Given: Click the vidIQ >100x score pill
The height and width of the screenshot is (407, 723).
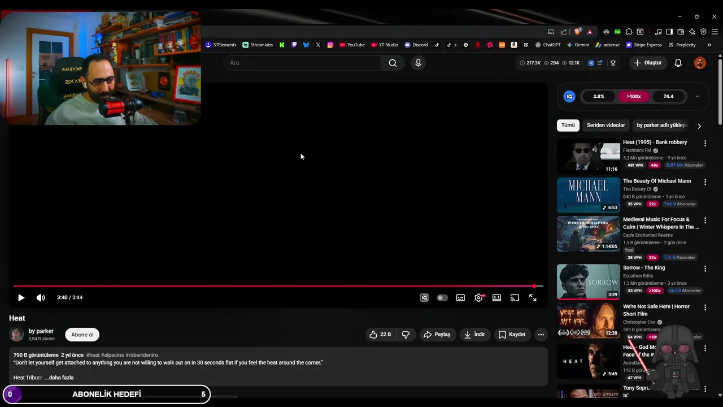Looking at the screenshot, I should (x=634, y=97).
